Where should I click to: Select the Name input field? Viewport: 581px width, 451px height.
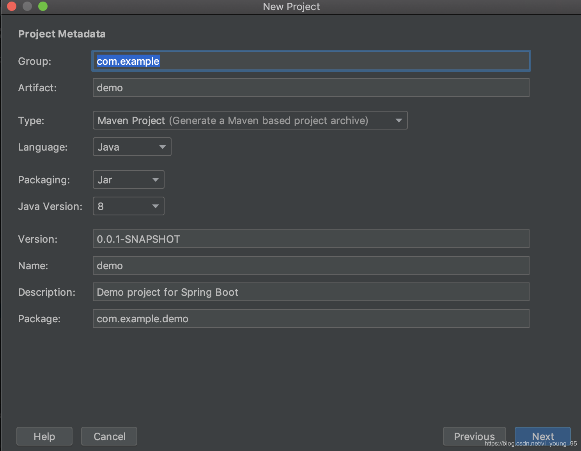coord(311,266)
